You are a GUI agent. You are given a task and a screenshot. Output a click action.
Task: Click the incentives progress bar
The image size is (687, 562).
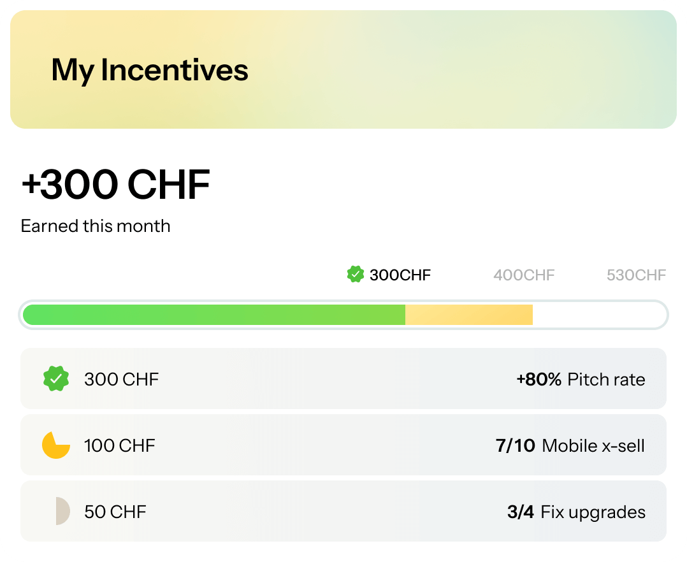pyautogui.click(x=345, y=315)
